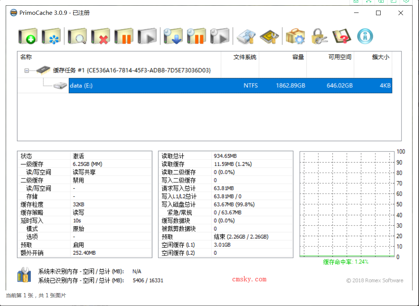
Task: Open license padlock and key icon
Action: pos(319,36)
